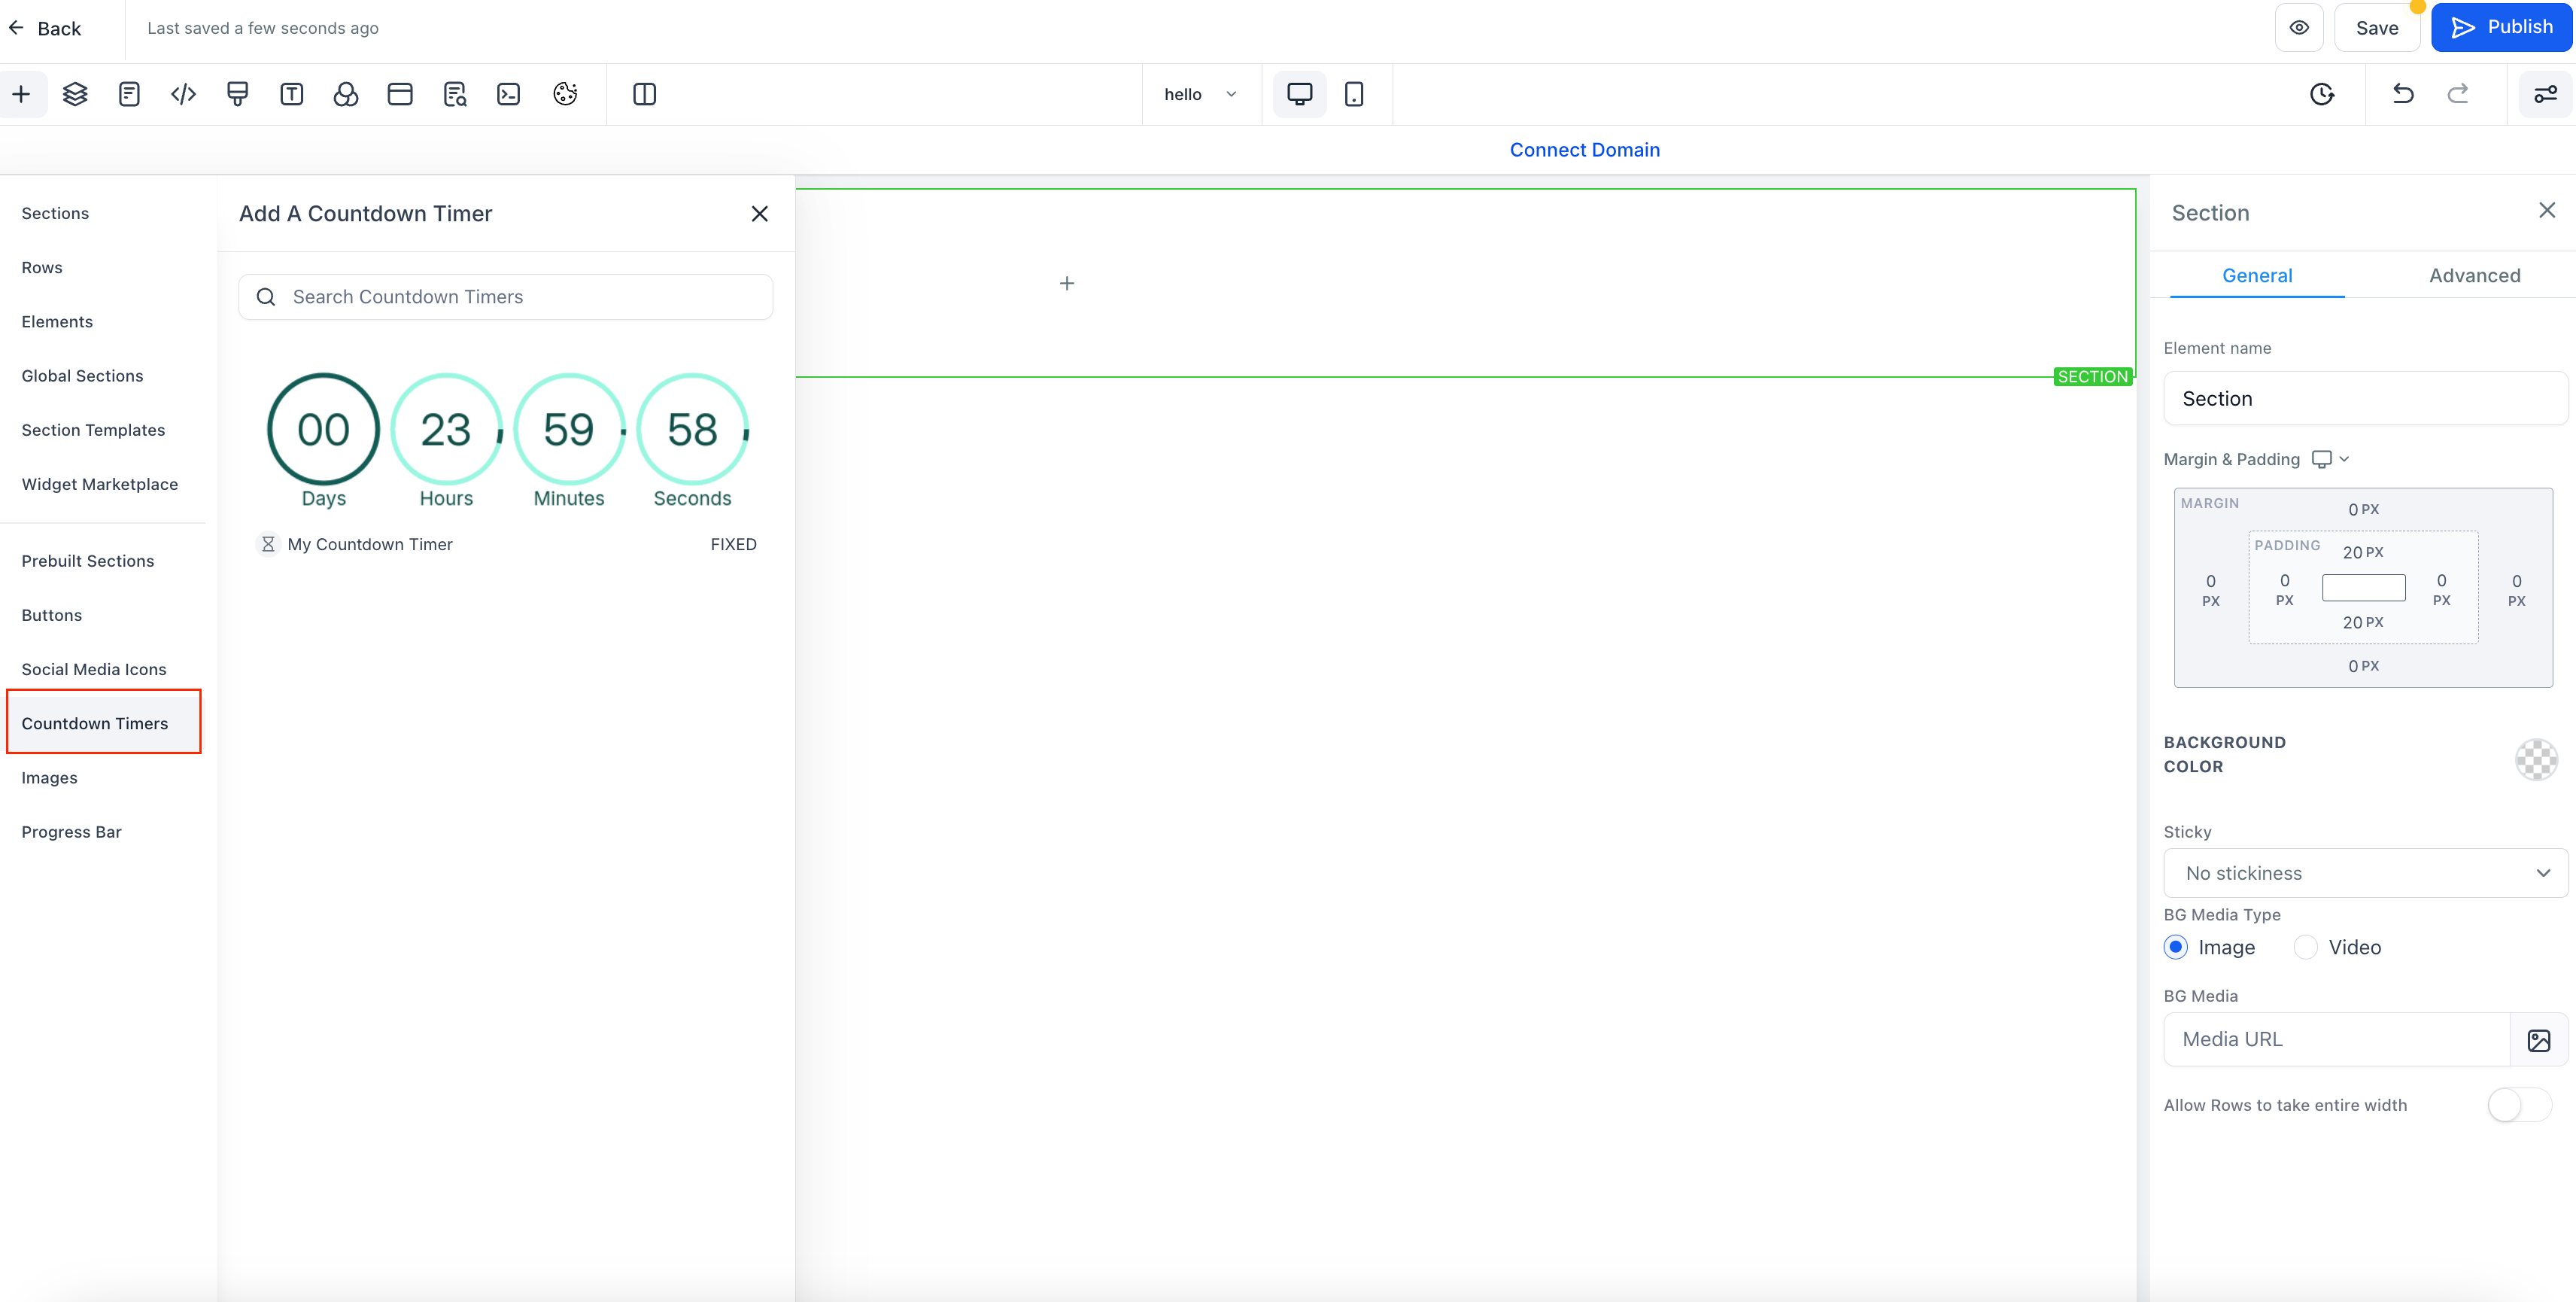Click BG Media image picker icon
This screenshot has width=2576, height=1302.
[x=2538, y=1040]
